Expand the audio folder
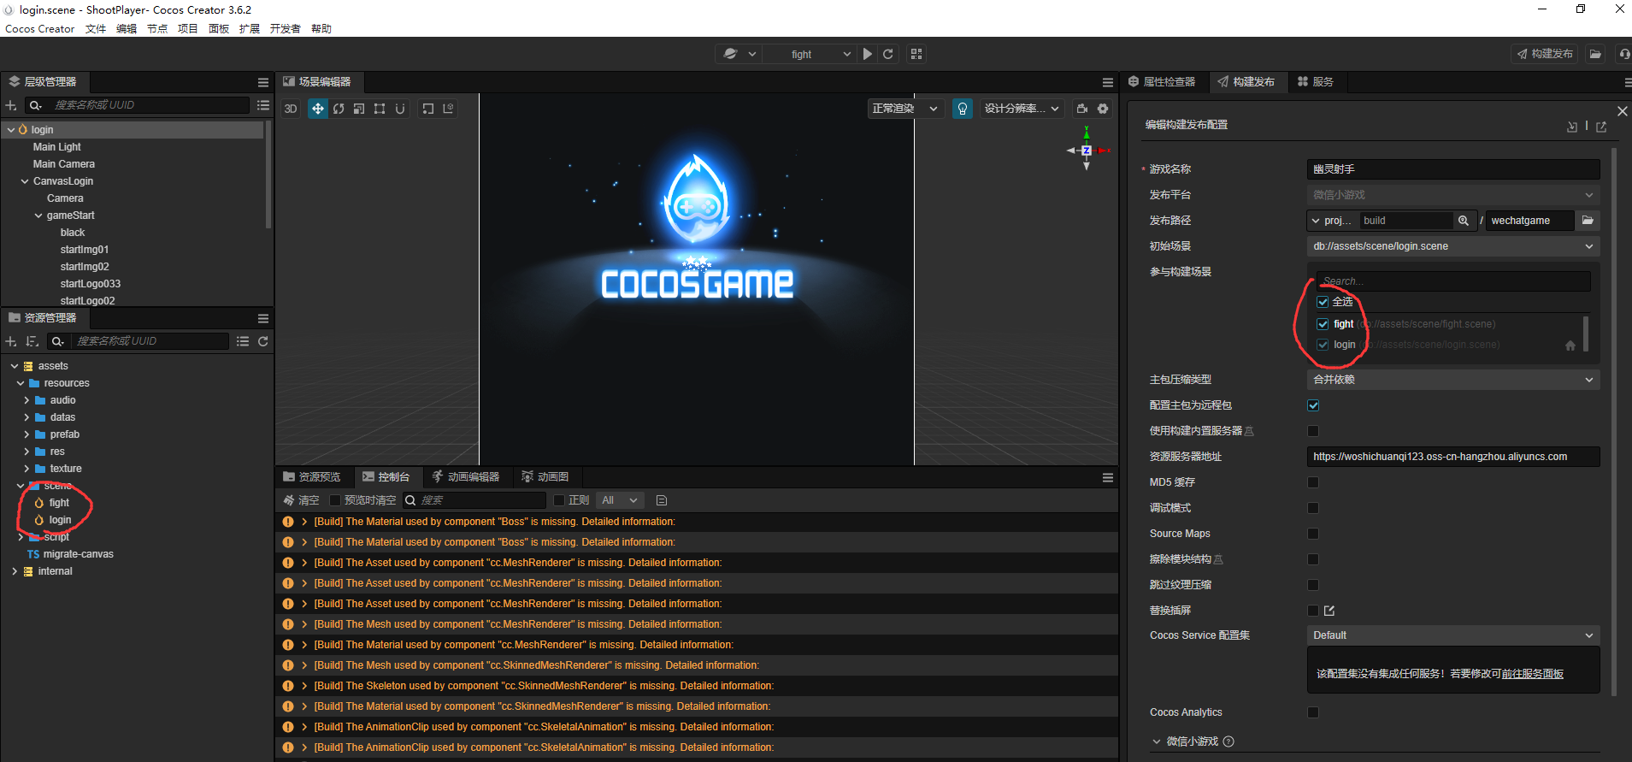The width and height of the screenshot is (1632, 762). (x=27, y=400)
